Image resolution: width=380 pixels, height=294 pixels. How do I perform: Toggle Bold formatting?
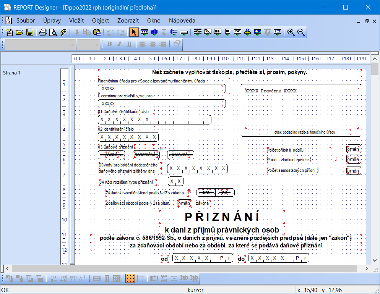(x=110, y=44)
